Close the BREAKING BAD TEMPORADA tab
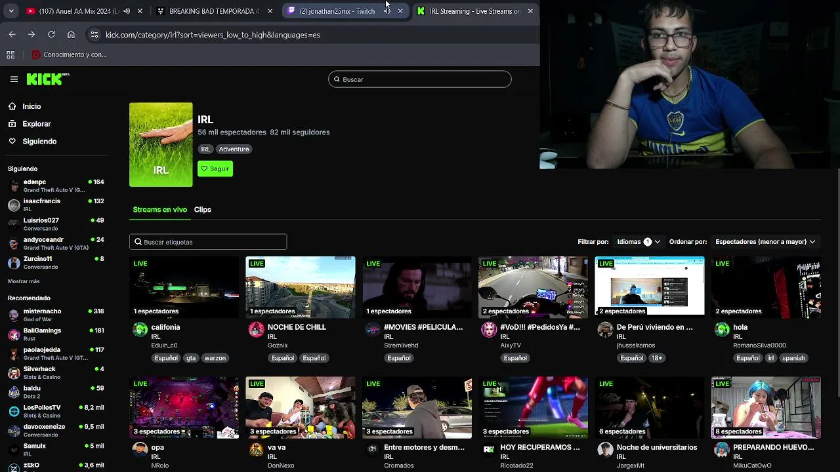This screenshot has width=840, height=472. pos(270,11)
